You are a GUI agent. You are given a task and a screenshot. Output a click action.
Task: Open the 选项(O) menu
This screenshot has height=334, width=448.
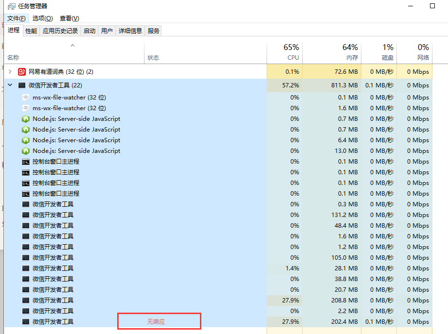(43, 18)
